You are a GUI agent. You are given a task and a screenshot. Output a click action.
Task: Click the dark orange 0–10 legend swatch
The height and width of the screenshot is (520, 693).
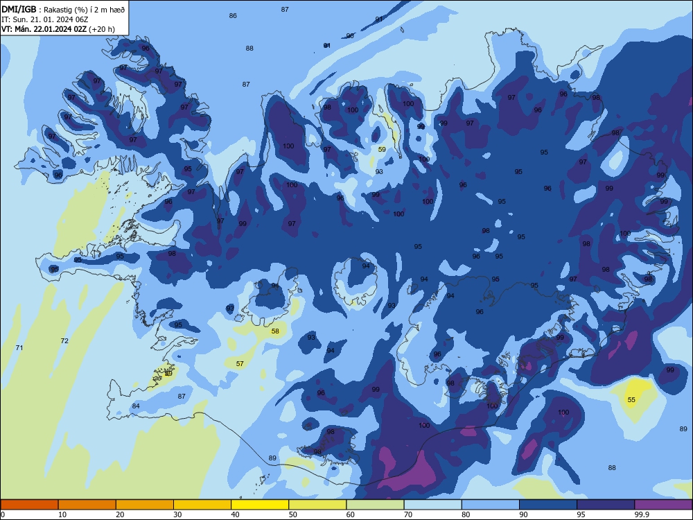pos(29,505)
